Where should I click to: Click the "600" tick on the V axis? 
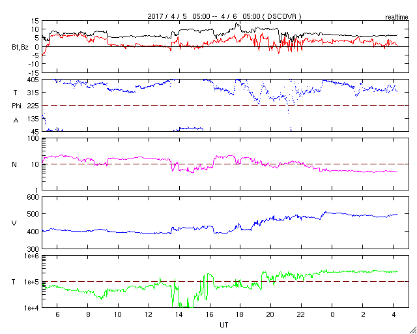pyautogui.click(x=33, y=197)
